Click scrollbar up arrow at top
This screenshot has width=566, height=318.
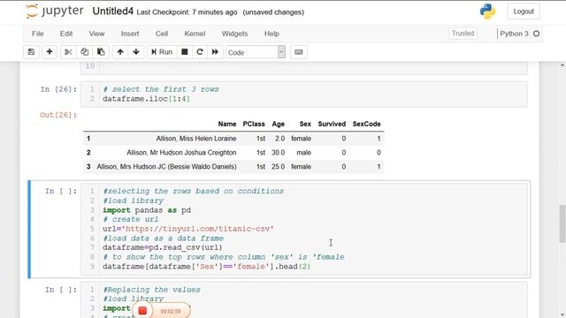(x=562, y=65)
